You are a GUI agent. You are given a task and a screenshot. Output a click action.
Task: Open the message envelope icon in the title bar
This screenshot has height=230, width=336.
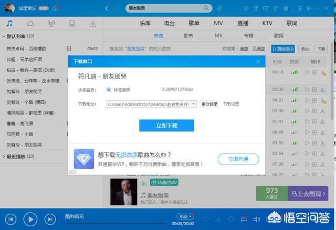click(x=266, y=8)
